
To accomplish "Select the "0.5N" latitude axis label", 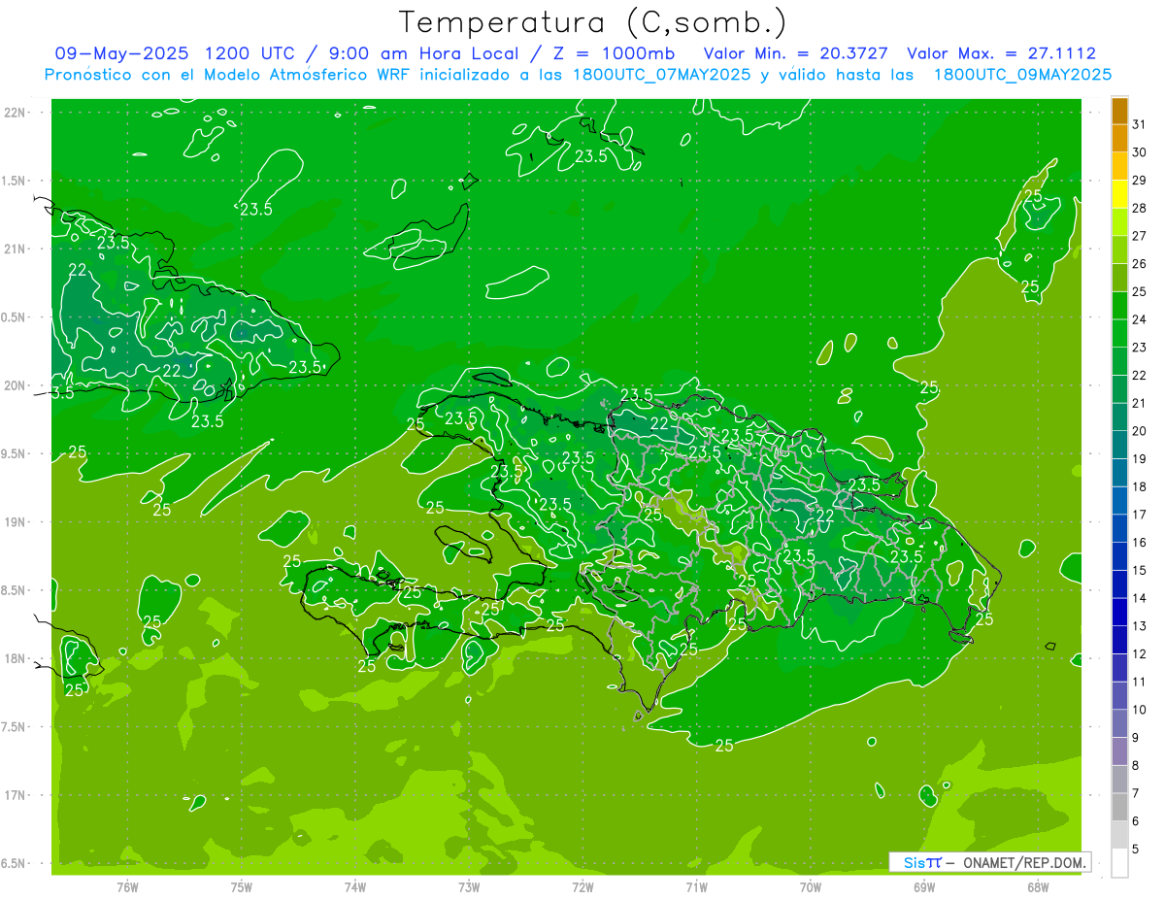I will click(14, 317).
